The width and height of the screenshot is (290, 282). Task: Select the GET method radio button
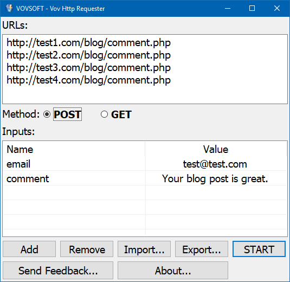(x=104, y=114)
